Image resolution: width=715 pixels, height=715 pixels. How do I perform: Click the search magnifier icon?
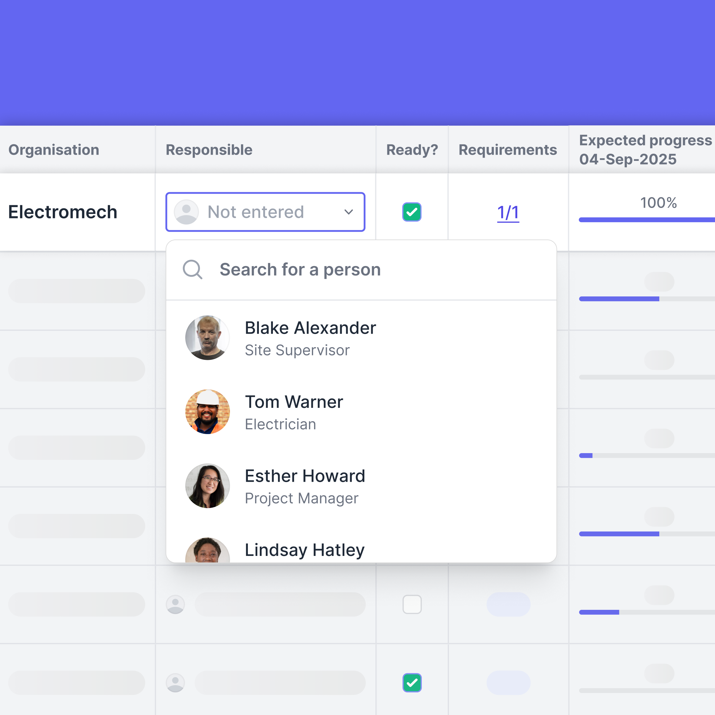[x=192, y=269]
